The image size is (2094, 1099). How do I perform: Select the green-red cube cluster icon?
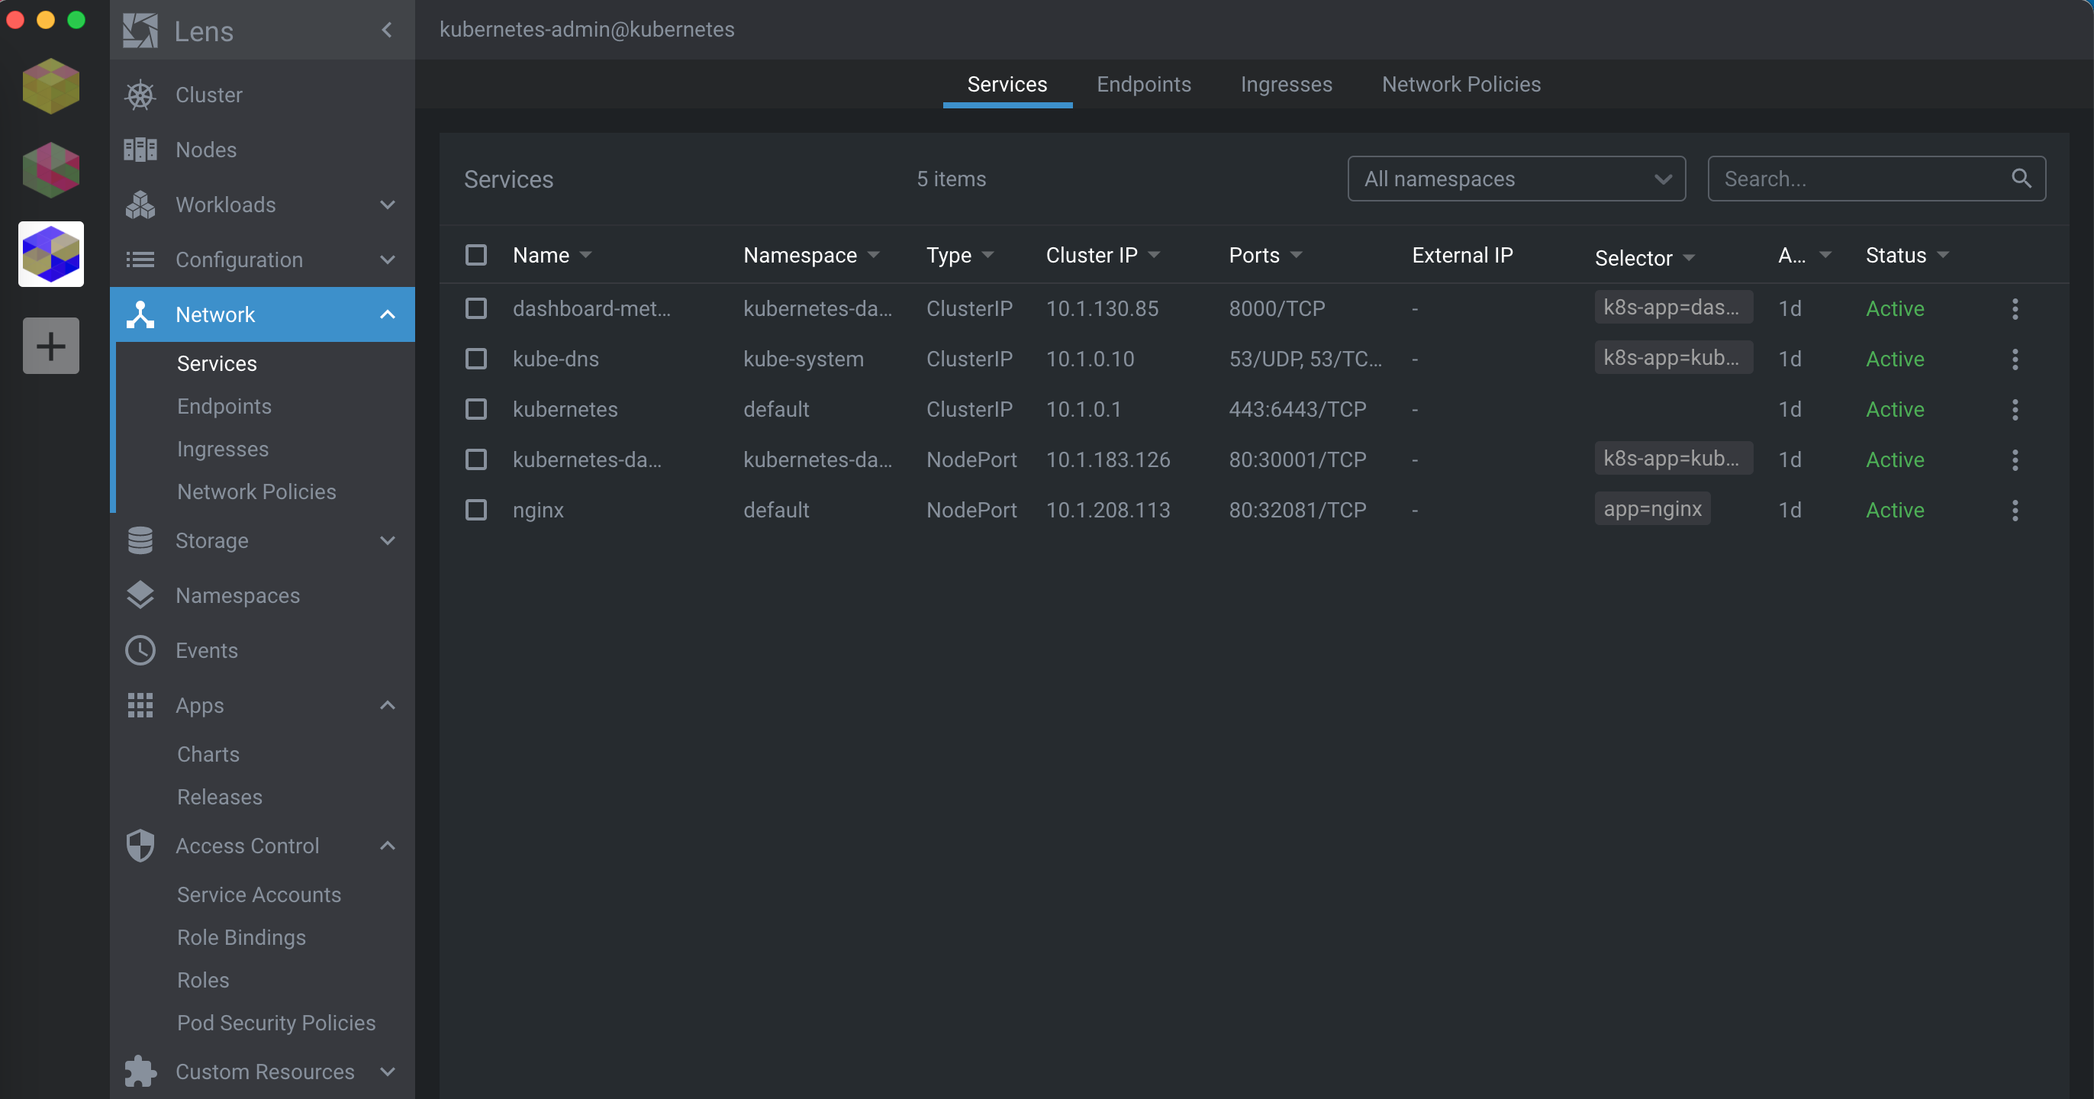50,170
